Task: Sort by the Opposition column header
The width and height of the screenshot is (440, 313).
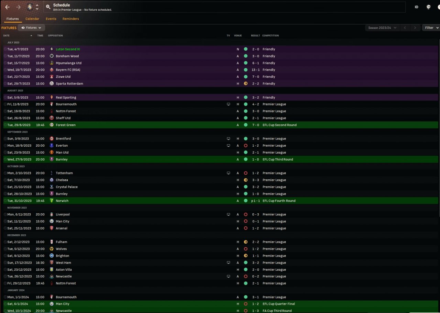Action: 55,35
